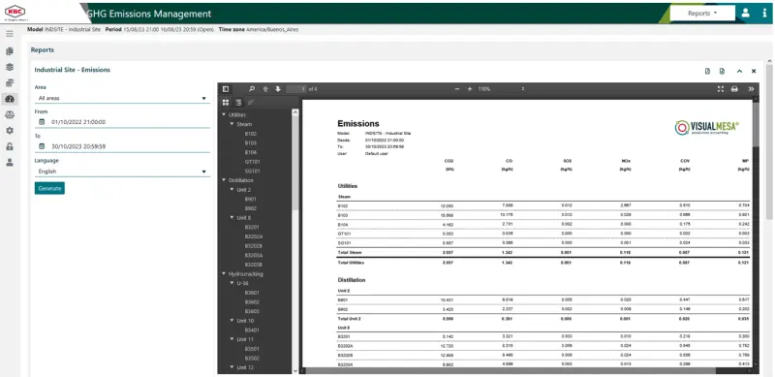This screenshot has height=377, width=775.
Task: Select GT101 in the outline tree
Action: tap(252, 162)
